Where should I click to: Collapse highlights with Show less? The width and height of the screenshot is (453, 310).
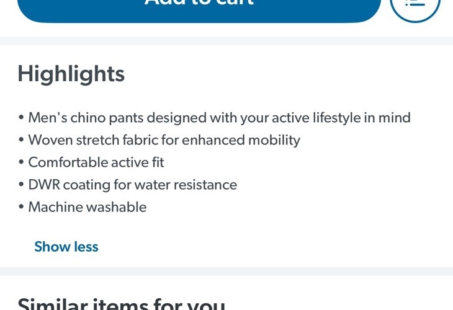66,247
